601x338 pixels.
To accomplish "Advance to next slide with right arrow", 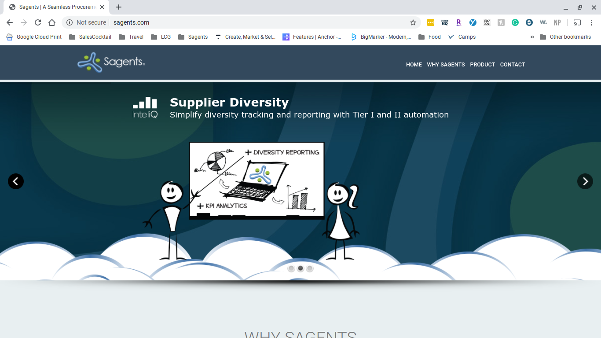I will tap(585, 181).
